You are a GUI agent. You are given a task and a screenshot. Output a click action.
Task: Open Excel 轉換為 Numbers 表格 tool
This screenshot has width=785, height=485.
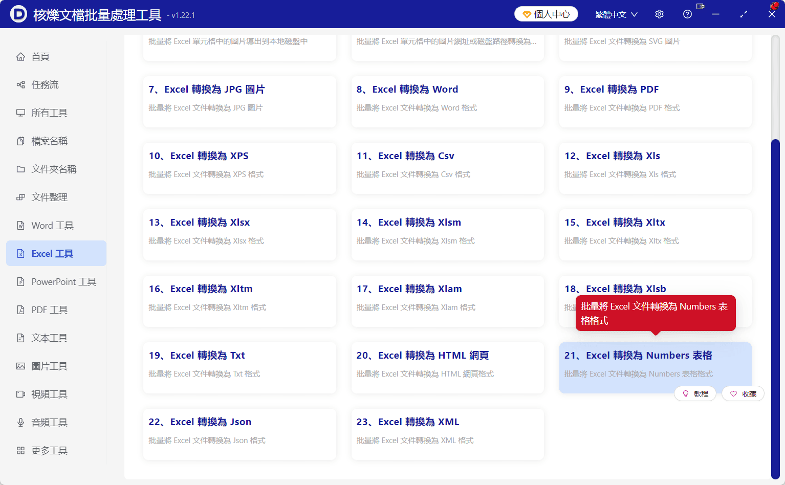coord(656,368)
